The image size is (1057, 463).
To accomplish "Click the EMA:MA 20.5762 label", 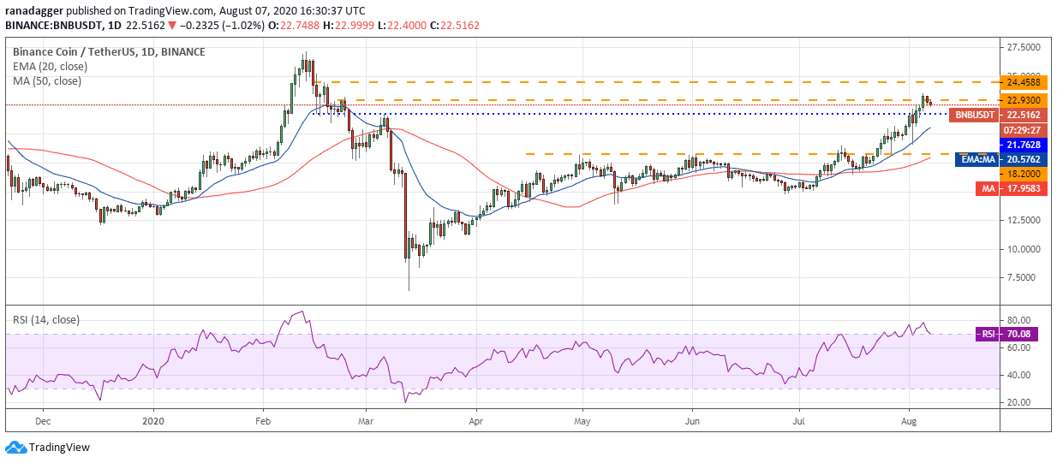I will pos(1003,158).
